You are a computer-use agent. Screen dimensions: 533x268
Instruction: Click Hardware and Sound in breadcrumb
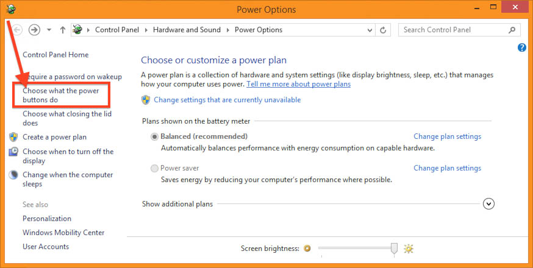point(187,30)
